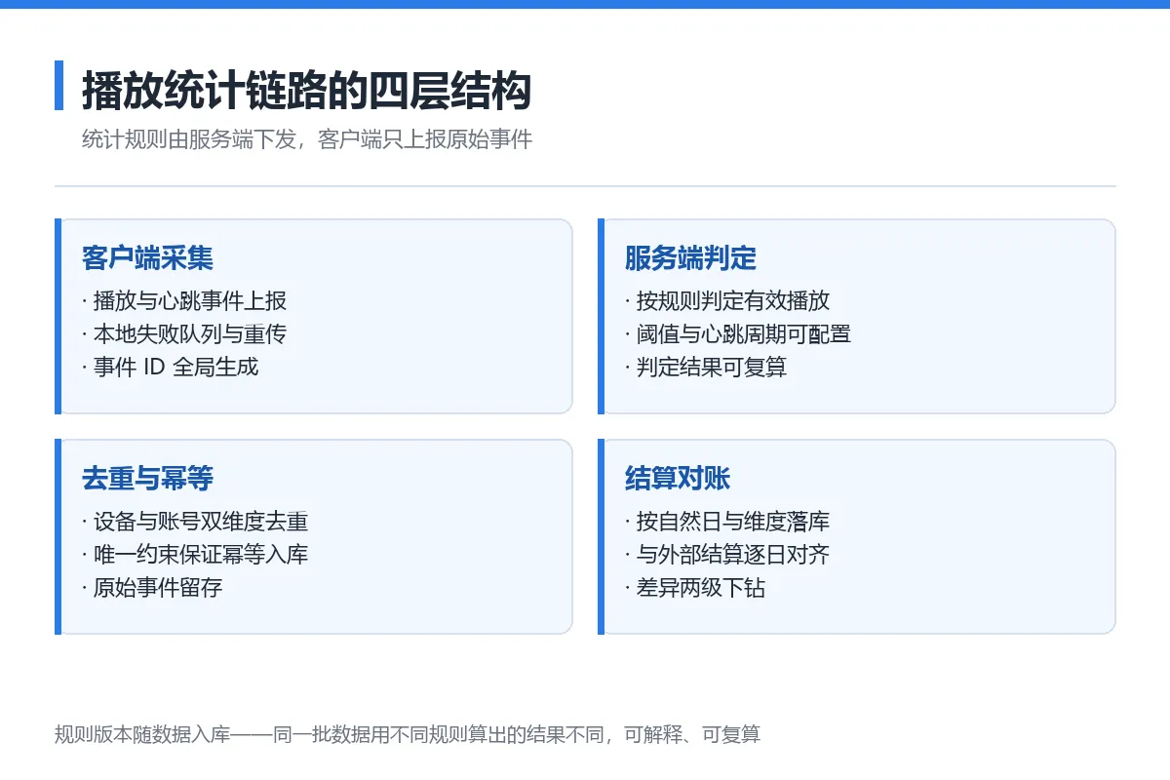
Task: Click the footer note starting 规则版本随数据入库
Action: (x=408, y=735)
